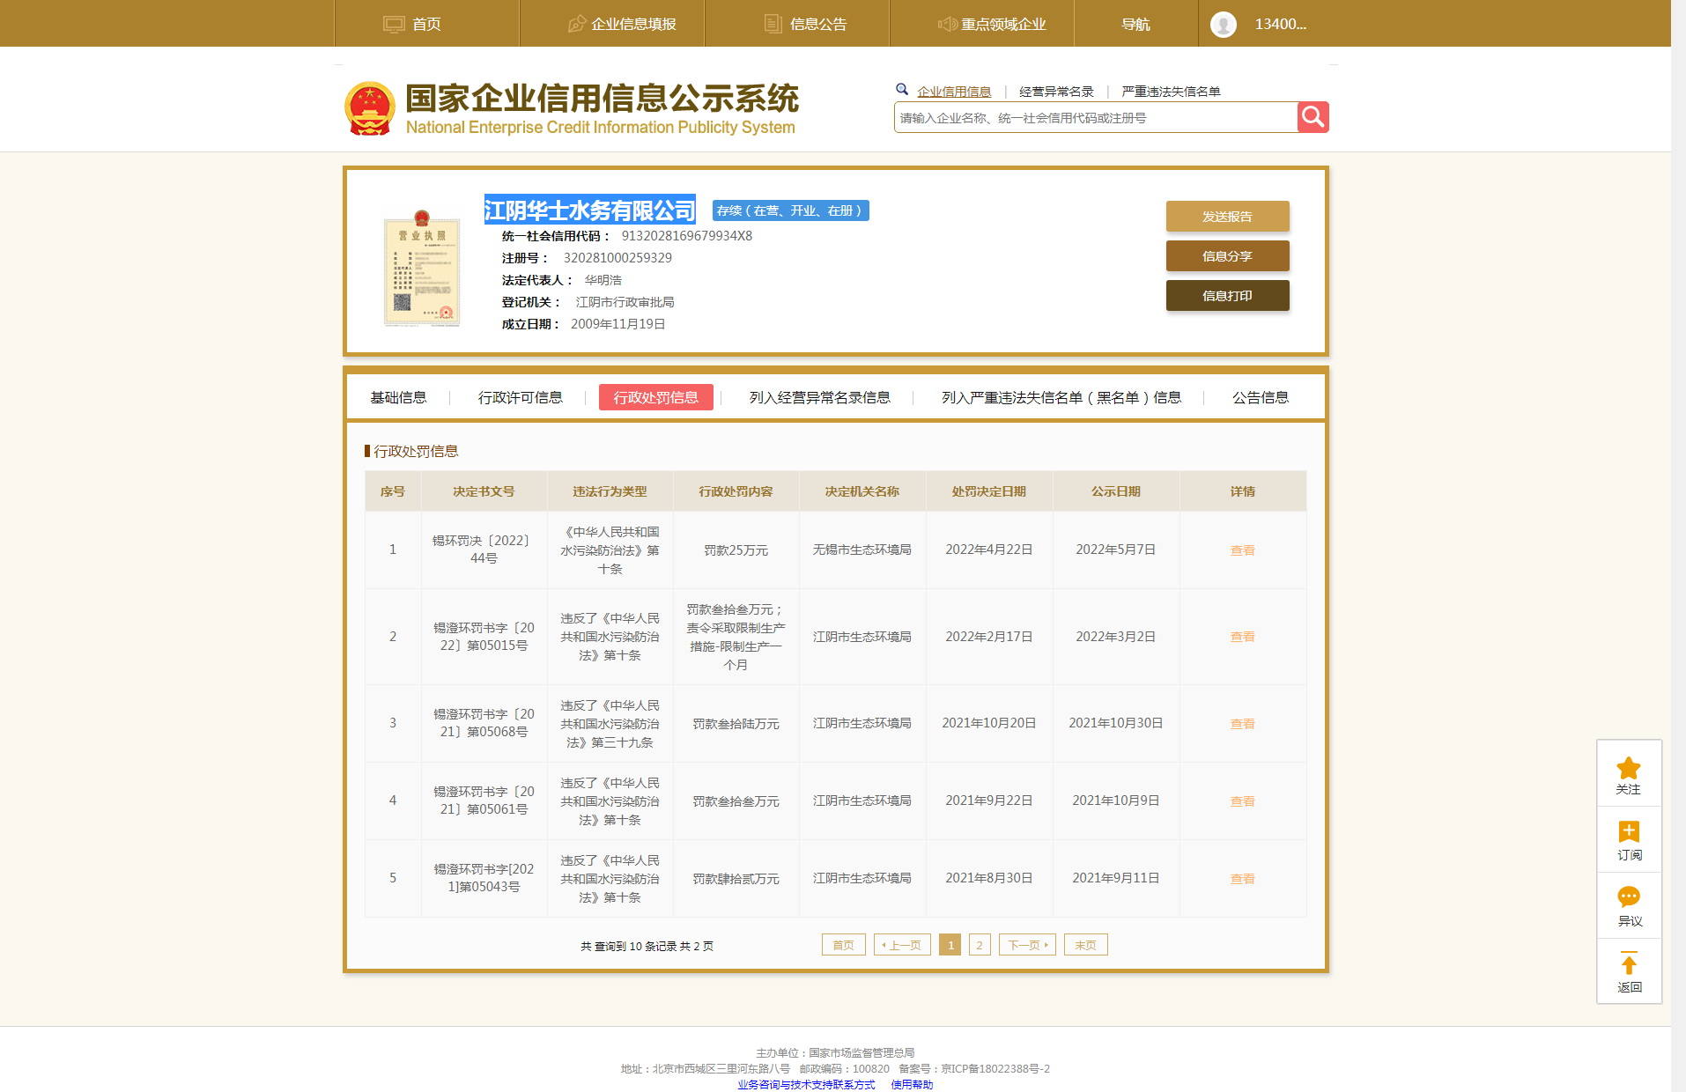Click the 异议 speech bubble icon

click(x=1629, y=897)
